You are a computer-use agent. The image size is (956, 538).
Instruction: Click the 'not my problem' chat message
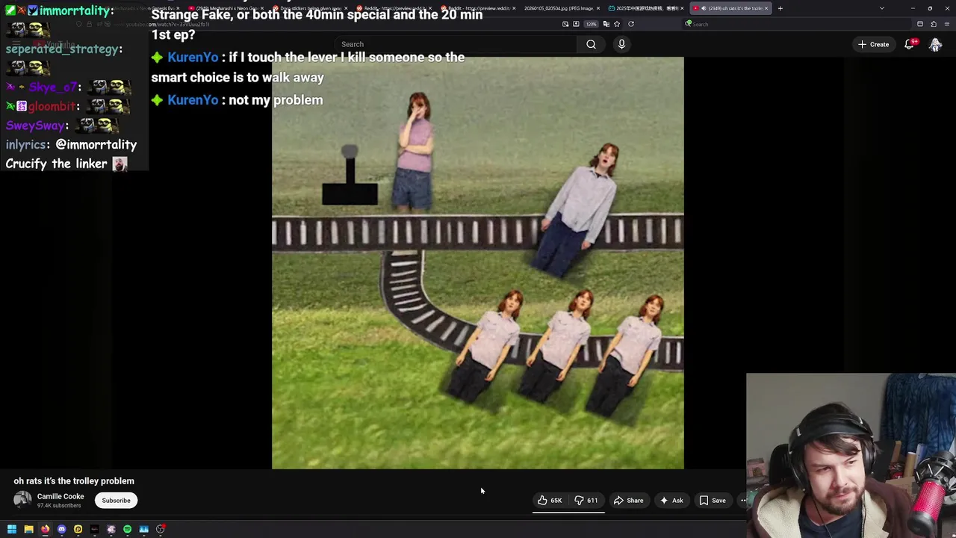pyautogui.click(x=276, y=100)
